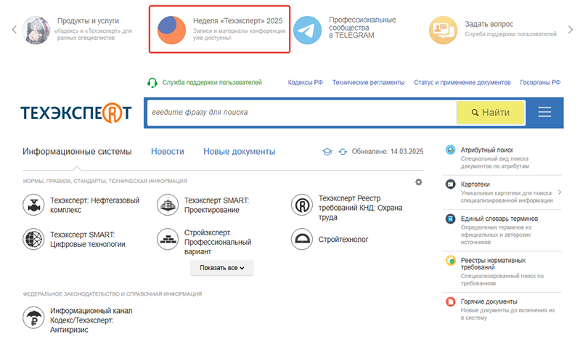The width and height of the screenshot is (588, 345).
Task: Click SMART: Проектирование ship icon
Action: point(168,205)
